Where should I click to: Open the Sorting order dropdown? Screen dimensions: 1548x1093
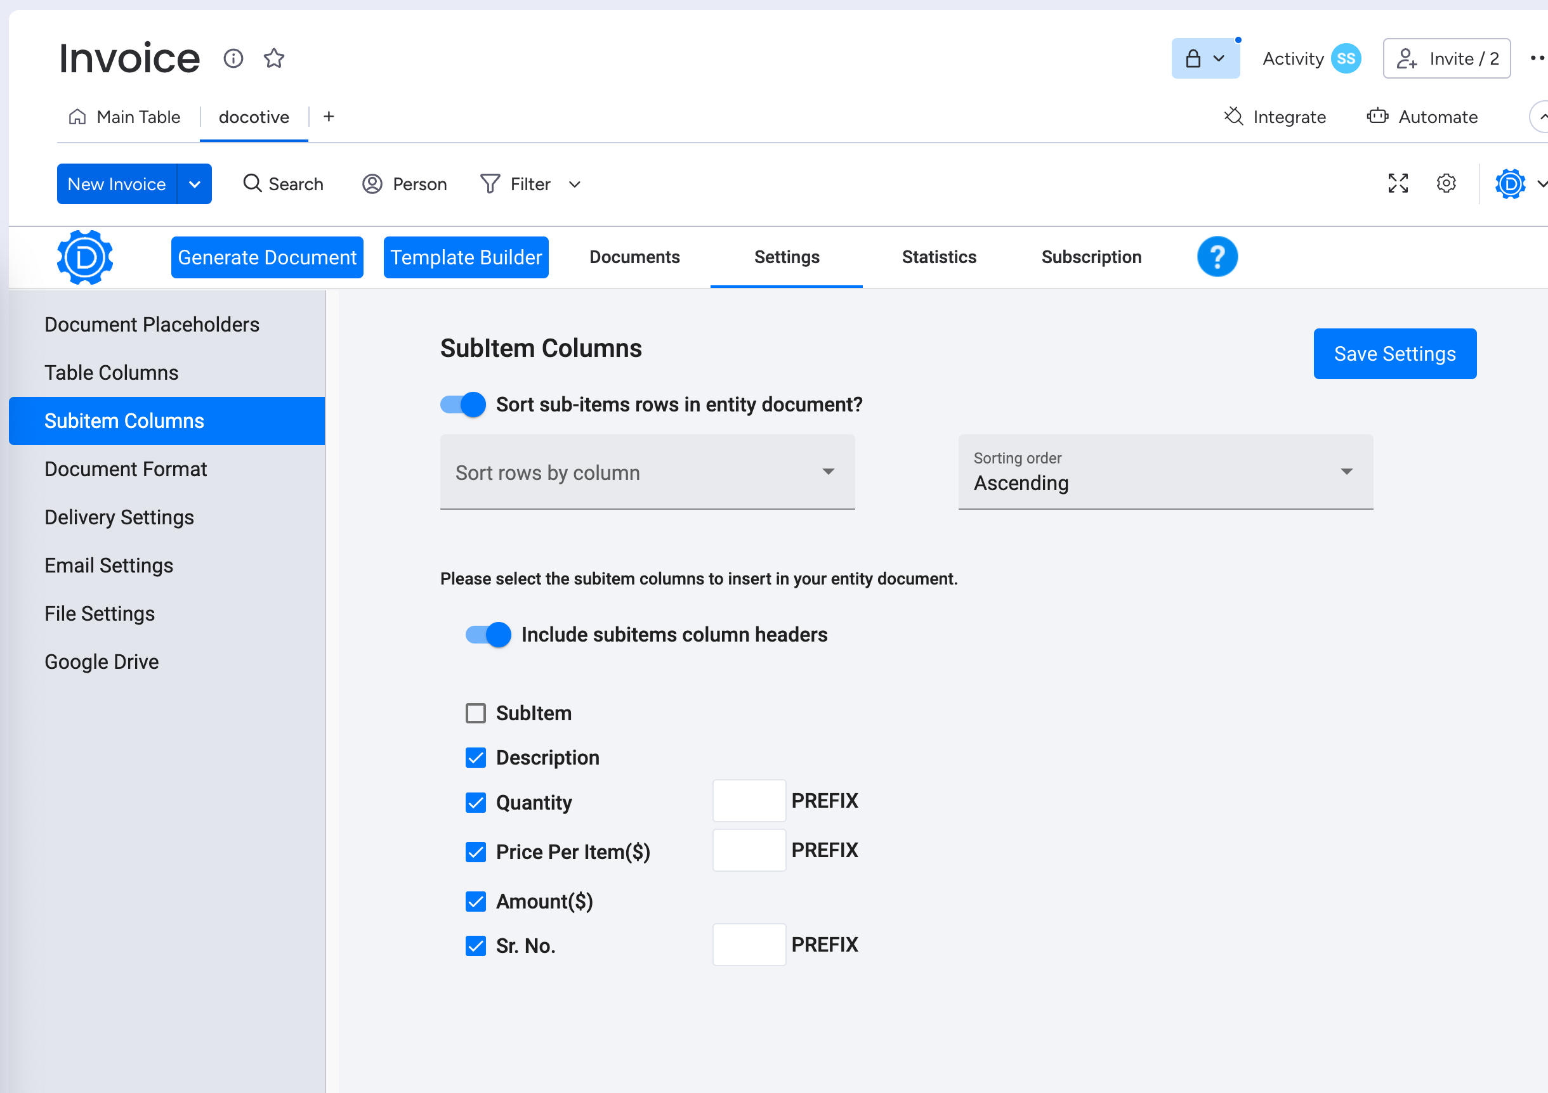coord(1165,472)
